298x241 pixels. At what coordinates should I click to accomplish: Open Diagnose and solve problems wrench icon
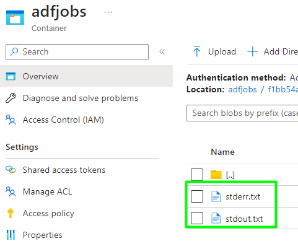(11, 98)
